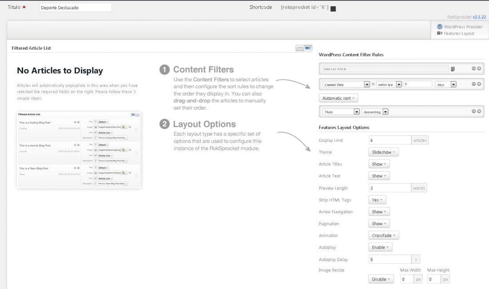
Task: Click the 'Content Filters' step heading
Action: [x=203, y=70]
